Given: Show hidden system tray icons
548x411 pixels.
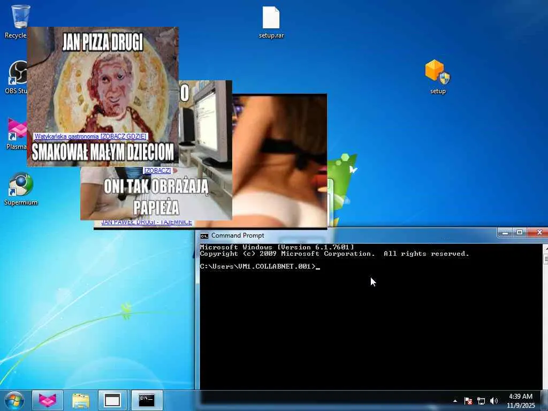Looking at the screenshot, I should click(x=455, y=401).
